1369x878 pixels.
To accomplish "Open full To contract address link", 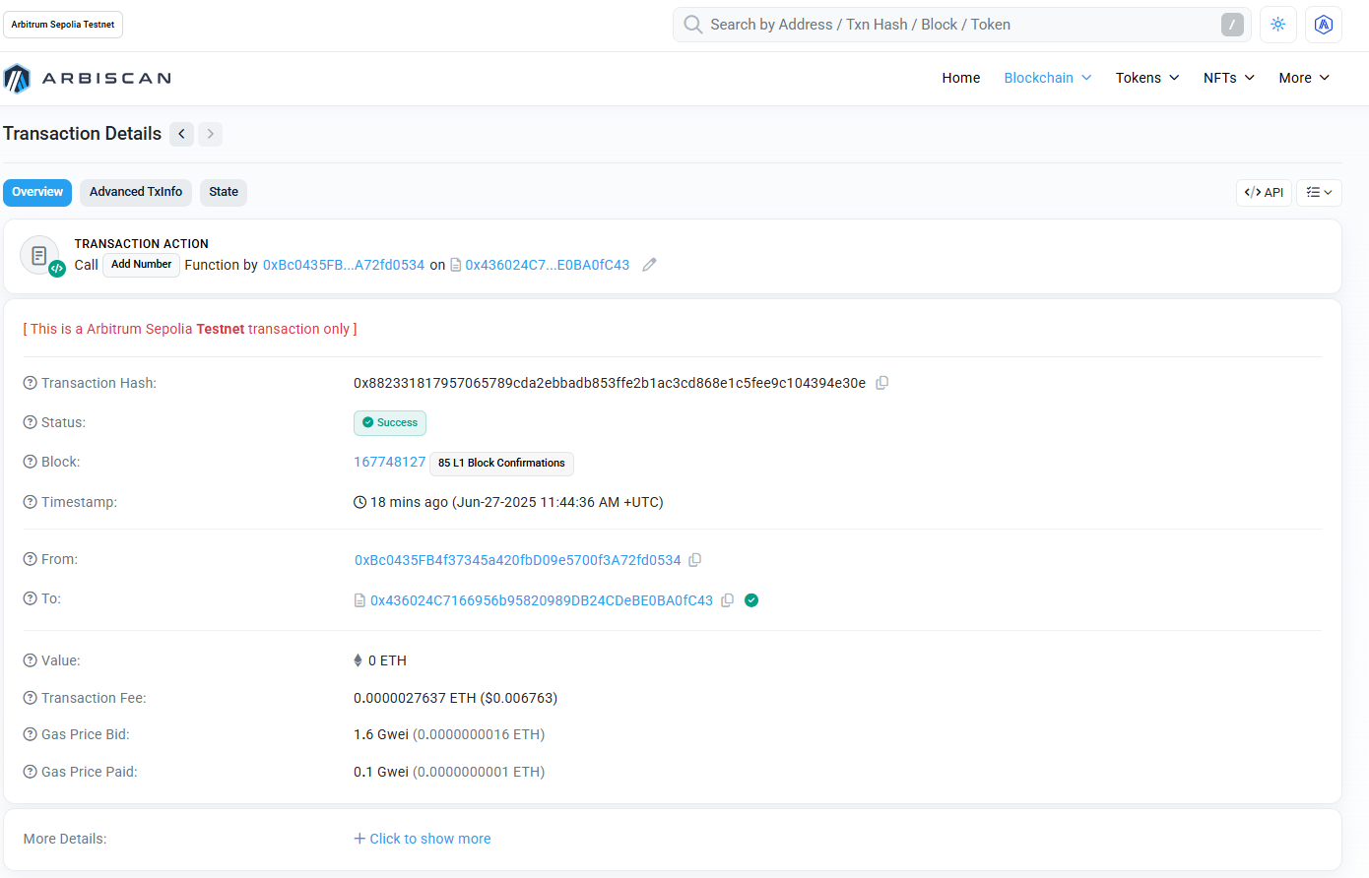I will coord(542,600).
